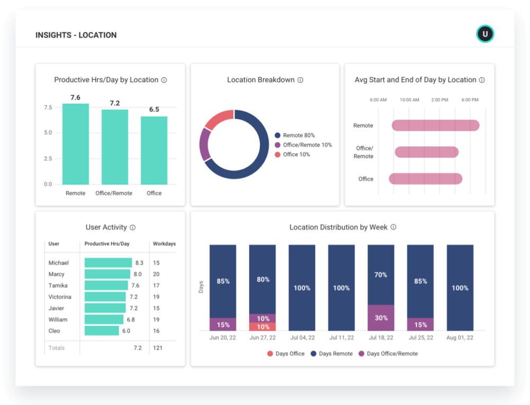View info for Avg Start and End chart
The height and width of the screenshot is (405, 530).
click(x=481, y=80)
